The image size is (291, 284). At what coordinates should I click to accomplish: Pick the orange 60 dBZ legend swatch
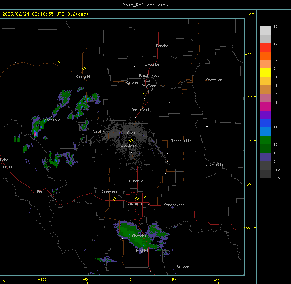click(x=265, y=56)
